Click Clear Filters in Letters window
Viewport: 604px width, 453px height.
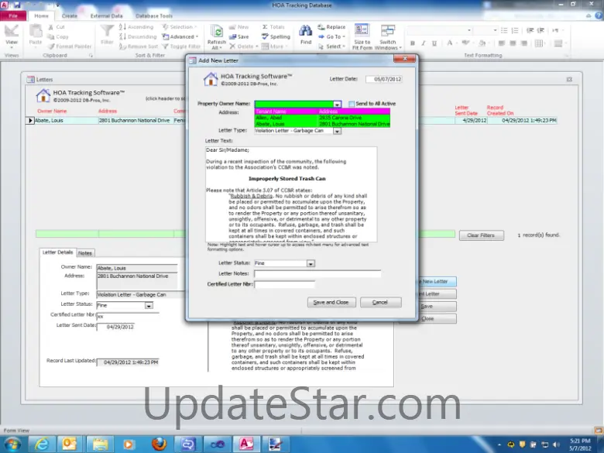click(x=481, y=235)
